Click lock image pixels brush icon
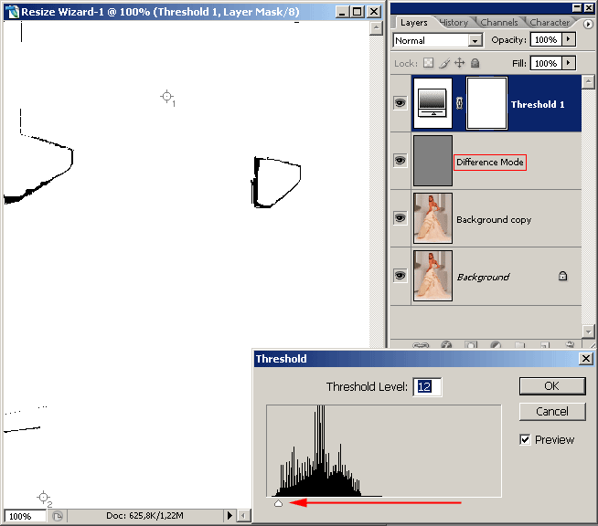This screenshot has height=526, width=598. click(444, 64)
